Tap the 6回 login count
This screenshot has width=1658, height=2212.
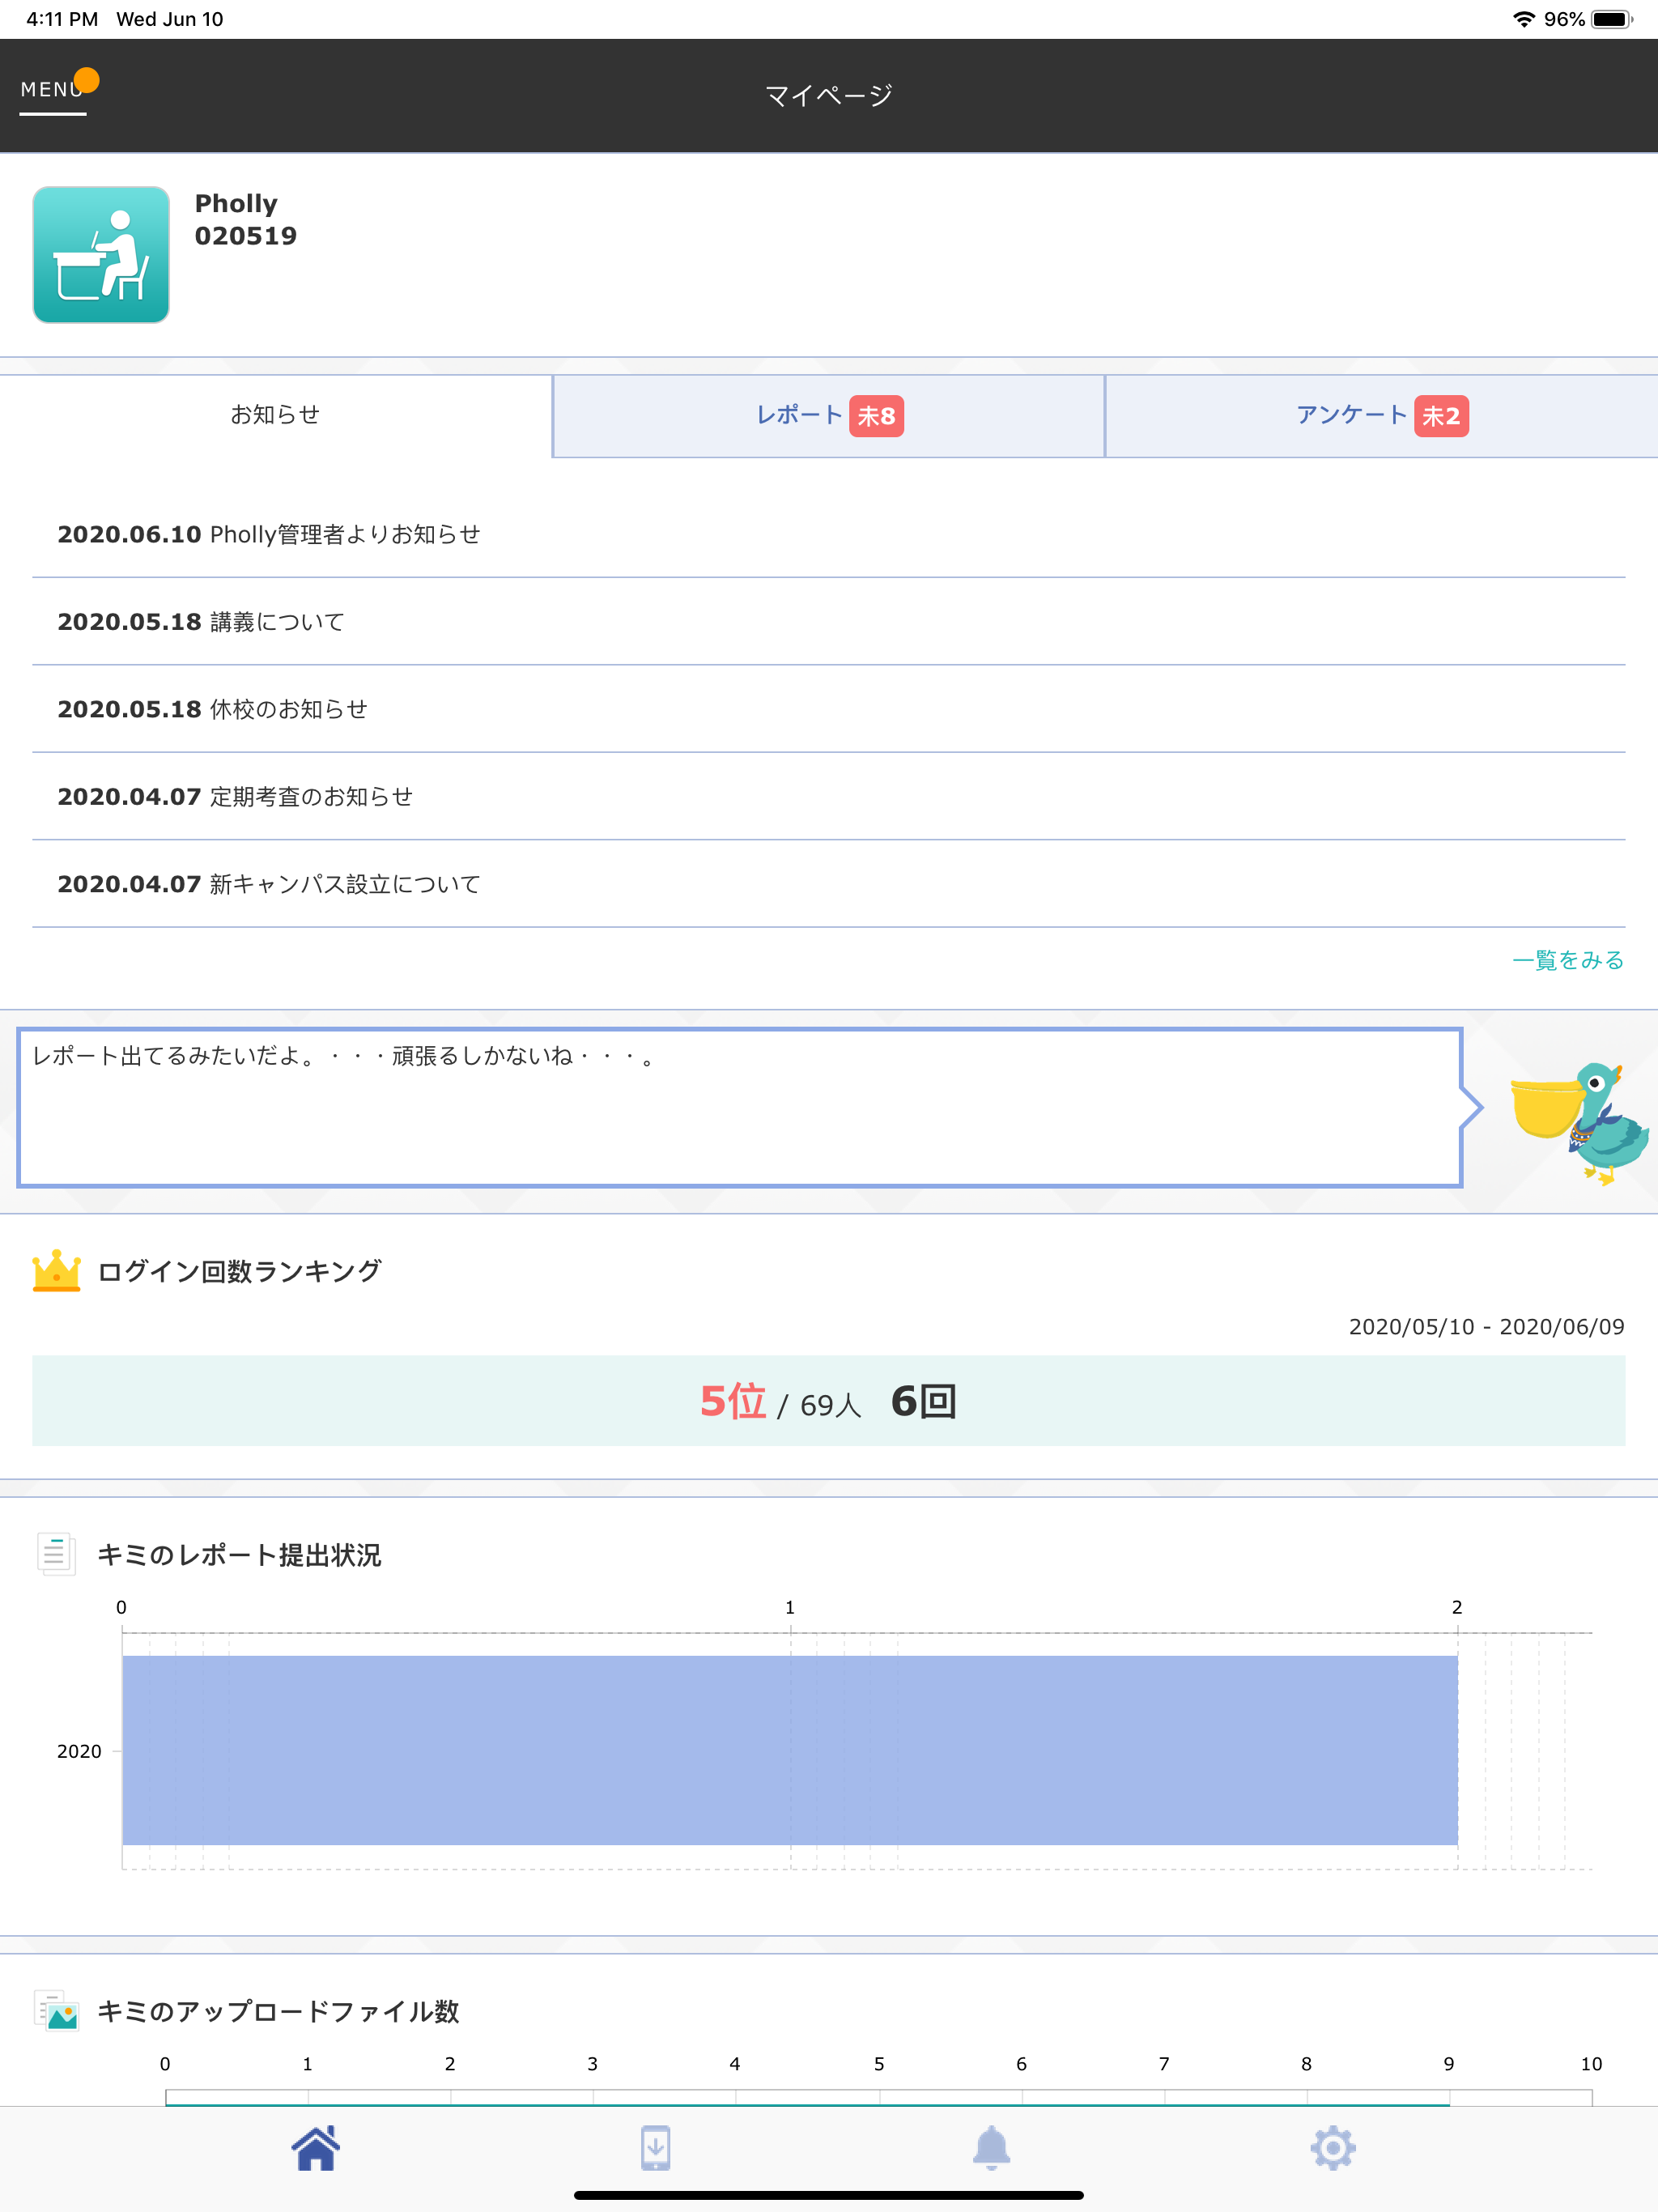(924, 1401)
